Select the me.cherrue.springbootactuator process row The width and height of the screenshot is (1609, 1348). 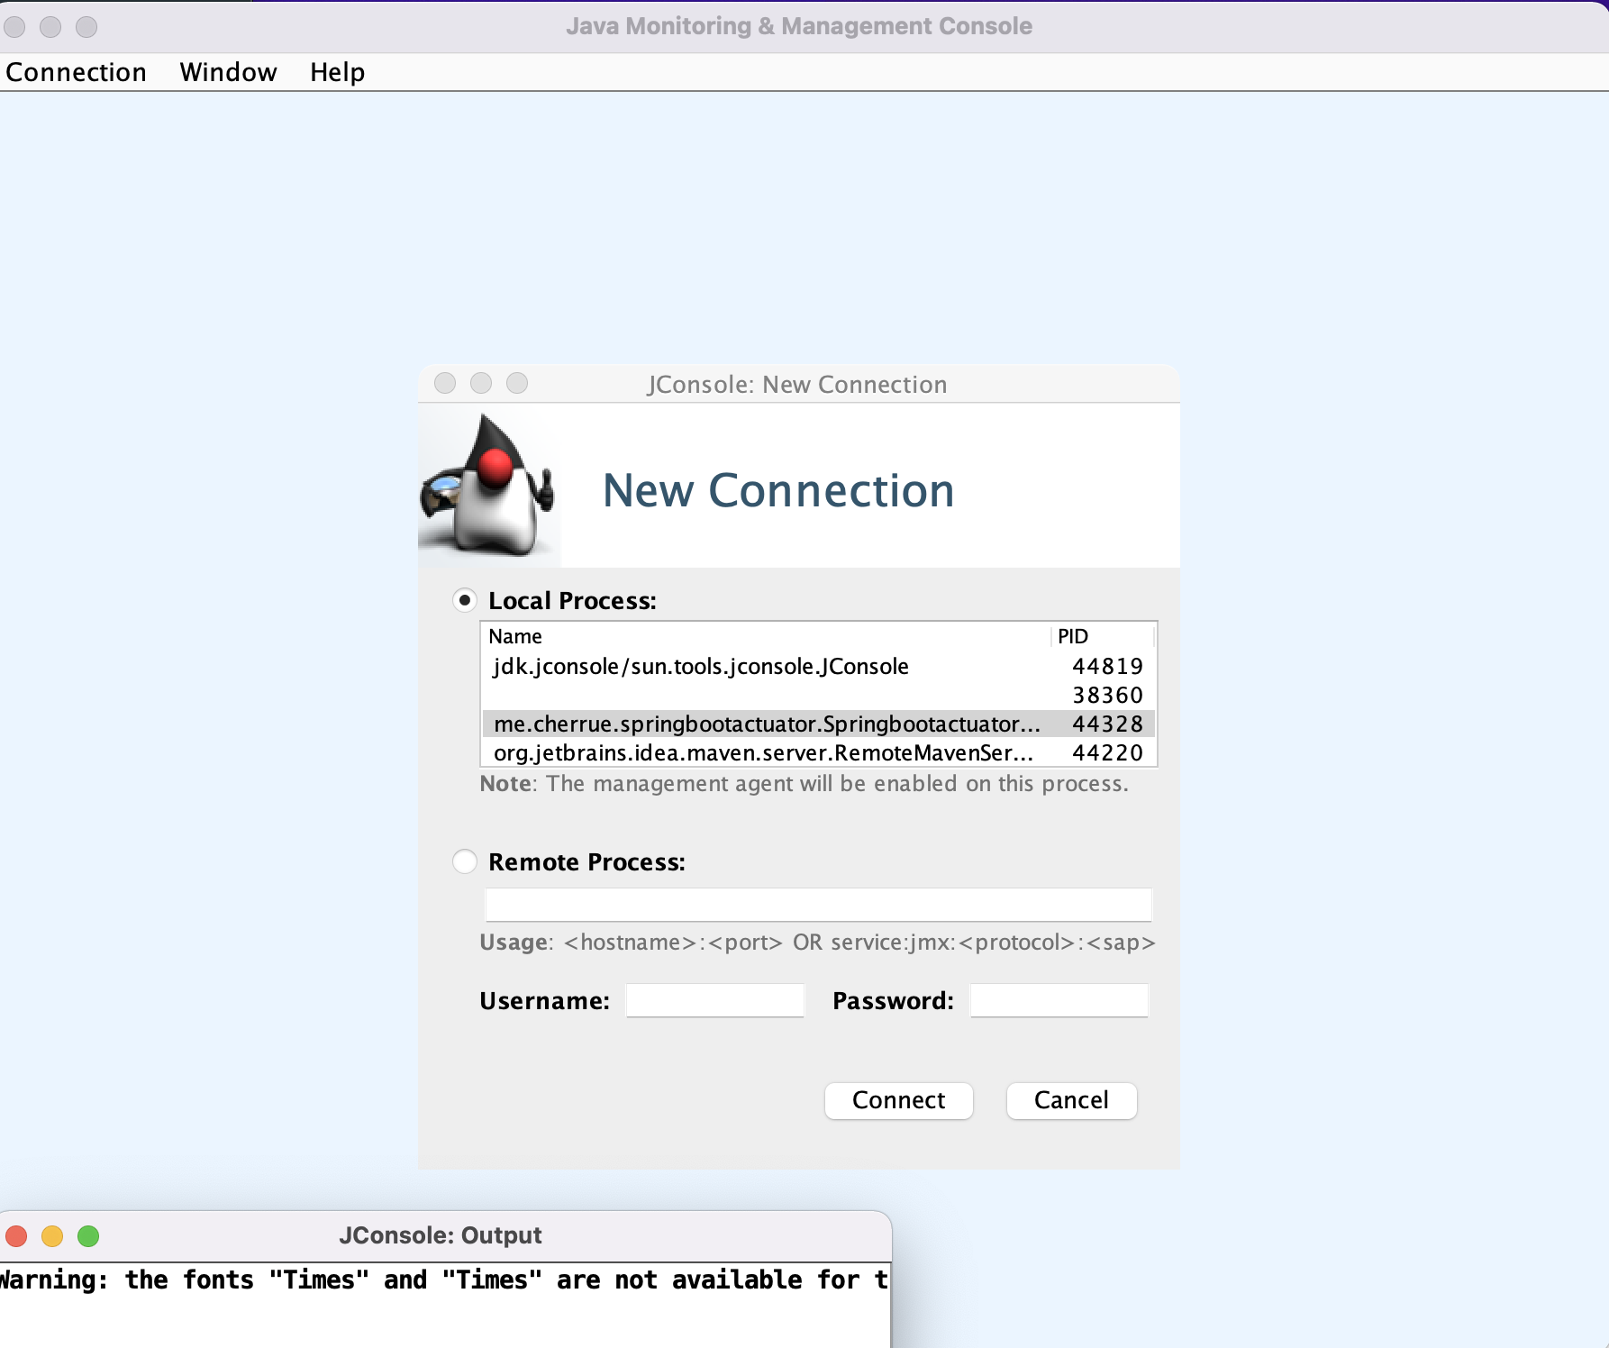coord(819,724)
